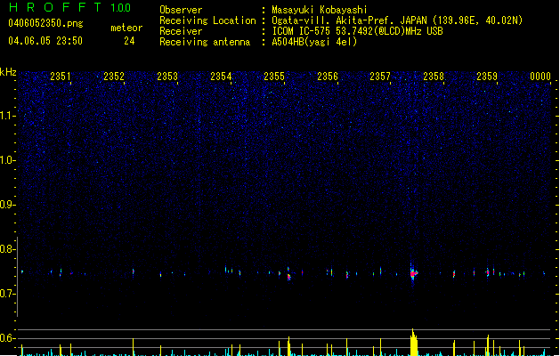Click the tallest yellow intensity peak near 2357

point(414,342)
